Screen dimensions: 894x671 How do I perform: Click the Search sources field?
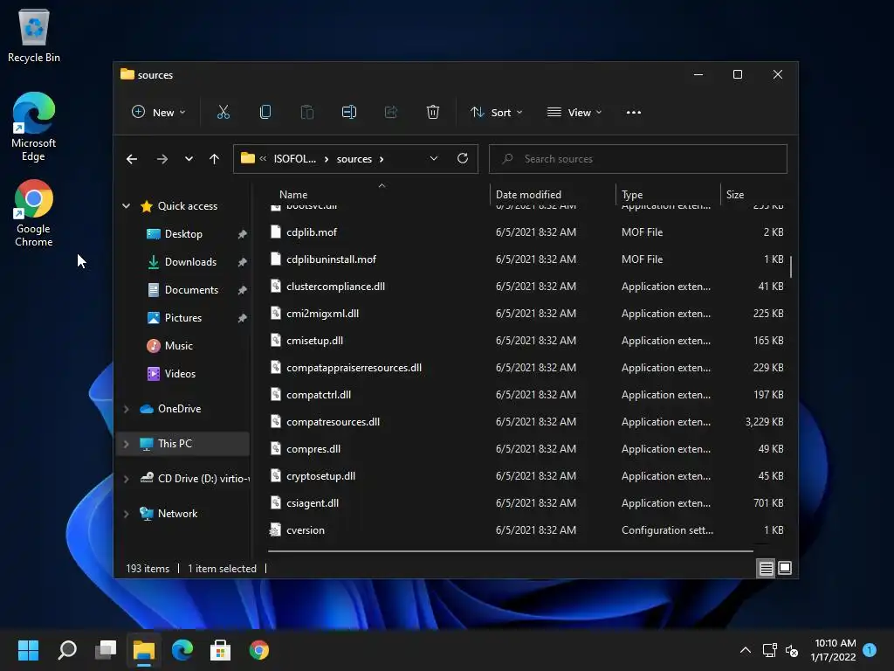click(638, 159)
